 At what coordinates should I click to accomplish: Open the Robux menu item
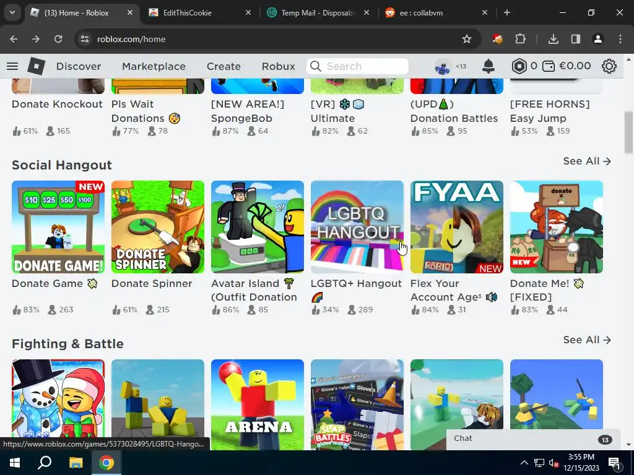278,66
